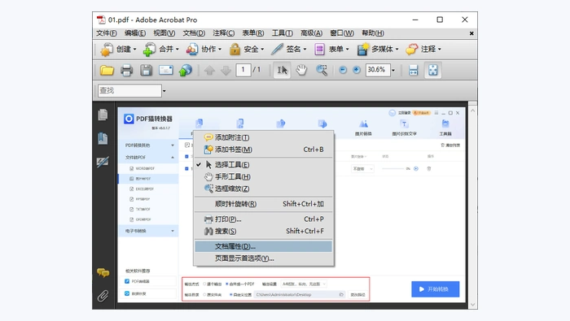Click the email envelope icon
Screen dimensions: 570x321
pyautogui.click(x=166, y=70)
